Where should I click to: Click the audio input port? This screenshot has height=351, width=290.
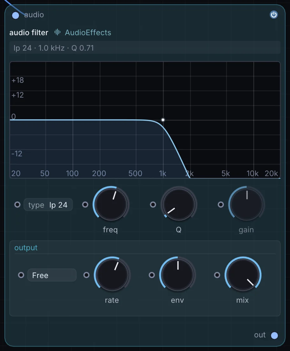click(x=16, y=15)
